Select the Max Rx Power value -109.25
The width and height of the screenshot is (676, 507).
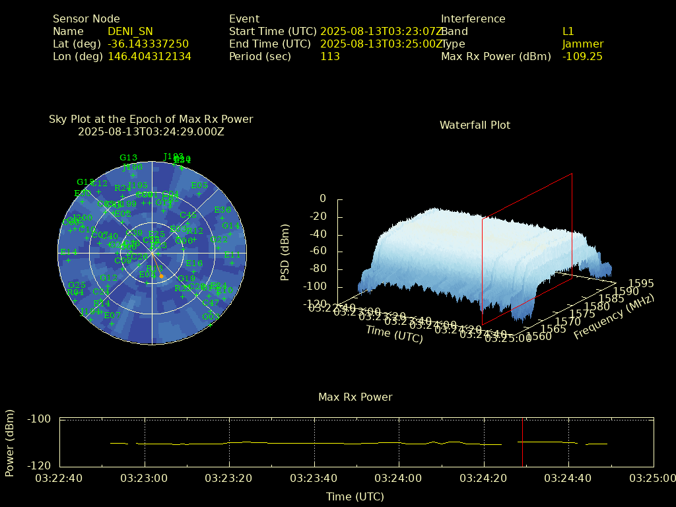pyautogui.click(x=582, y=56)
